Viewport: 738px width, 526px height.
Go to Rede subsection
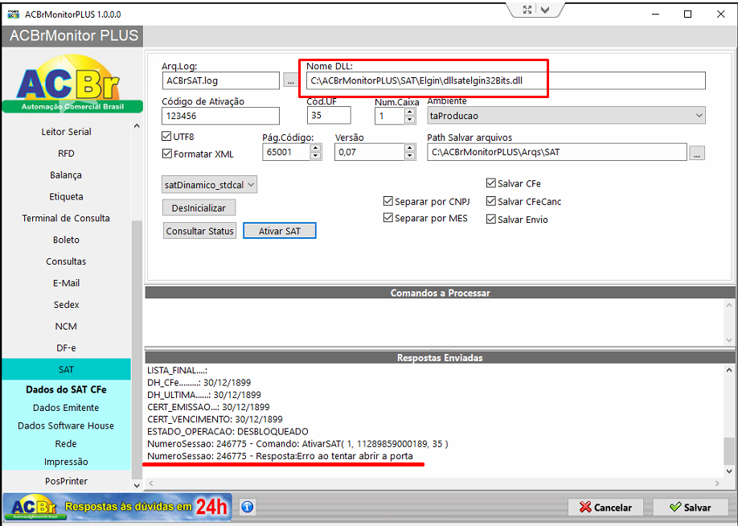pyautogui.click(x=67, y=444)
